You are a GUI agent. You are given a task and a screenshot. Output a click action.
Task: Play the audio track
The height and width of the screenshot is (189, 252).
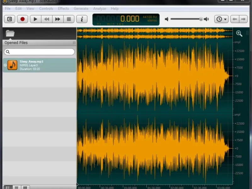[x=36, y=19]
